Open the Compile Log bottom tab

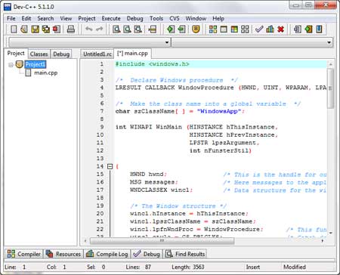tap(107, 254)
